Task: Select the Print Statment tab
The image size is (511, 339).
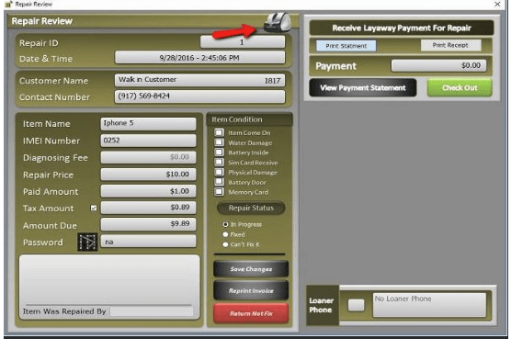Action: [346, 46]
